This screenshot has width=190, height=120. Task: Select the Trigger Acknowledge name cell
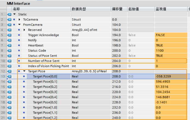(44, 35)
